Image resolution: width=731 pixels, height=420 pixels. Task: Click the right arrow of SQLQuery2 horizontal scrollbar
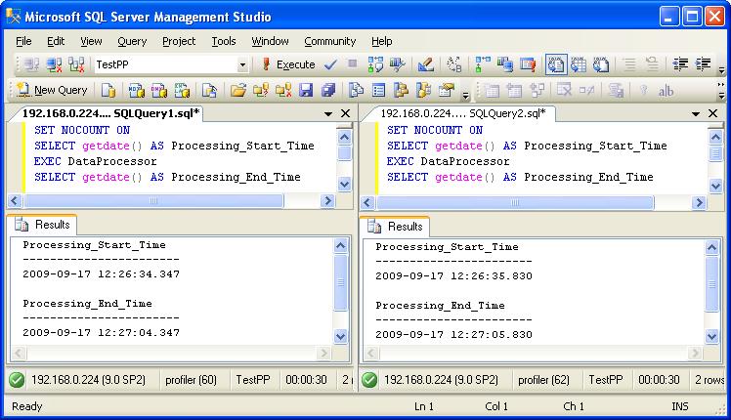click(699, 203)
